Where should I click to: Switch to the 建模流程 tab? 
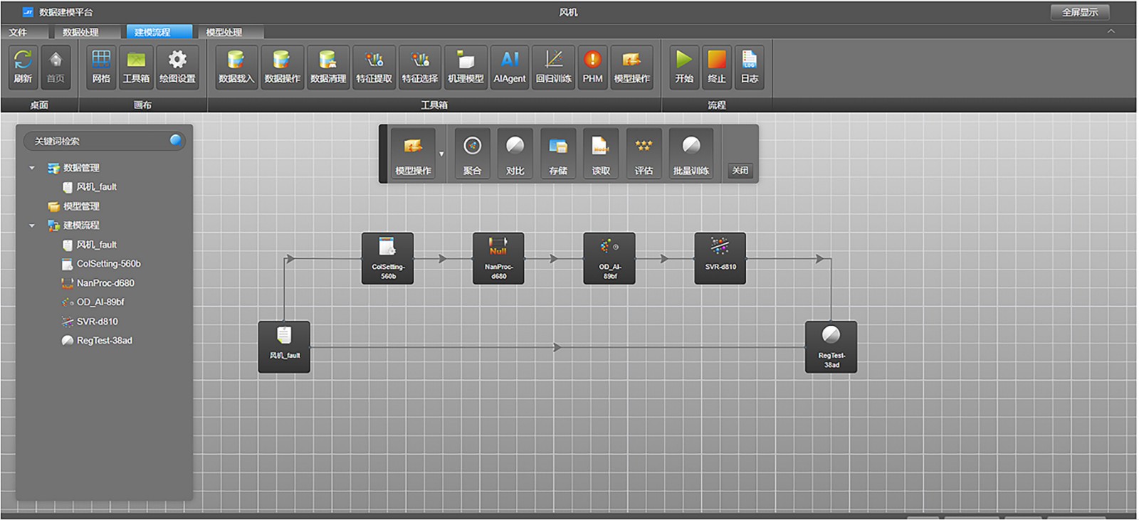pyautogui.click(x=159, y=32)
